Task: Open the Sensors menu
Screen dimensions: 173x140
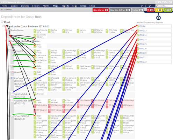Action: coord(36,6)
